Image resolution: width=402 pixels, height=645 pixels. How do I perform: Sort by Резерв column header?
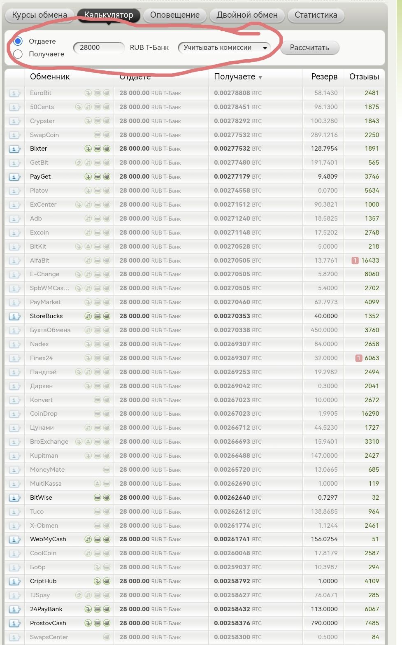(x=324, y=77)
